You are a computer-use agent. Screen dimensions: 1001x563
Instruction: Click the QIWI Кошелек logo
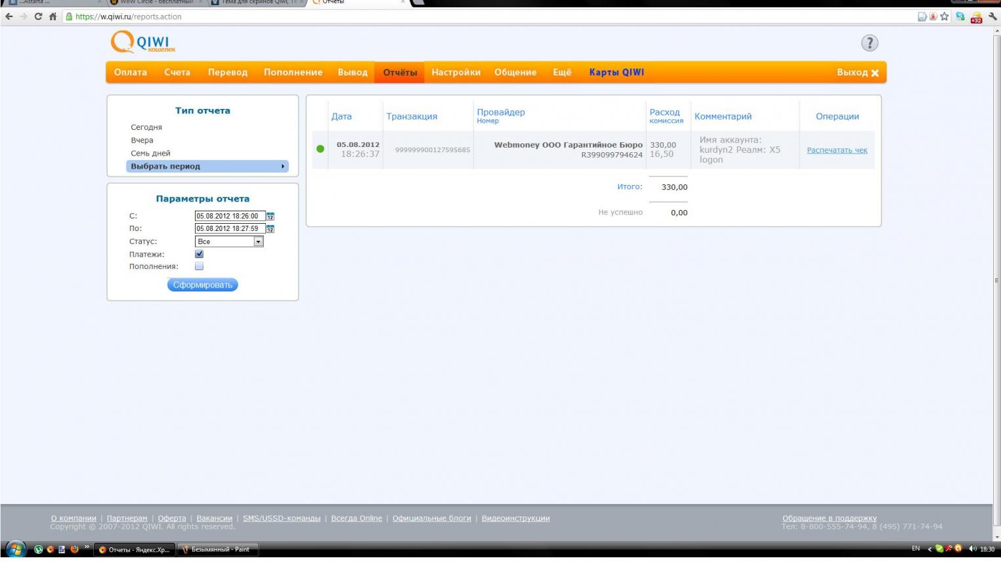click(x=143, y=43)
